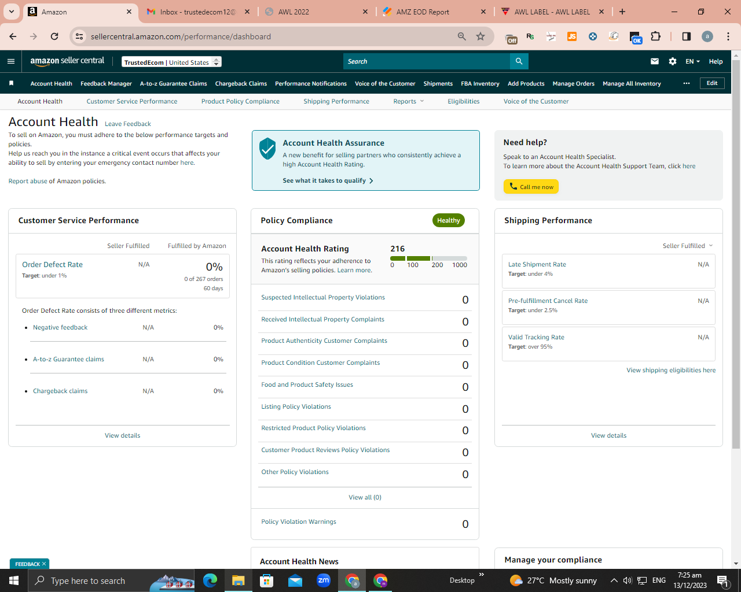The image size is (741, 592).
Task: Click the 'Off' badge extension icon
Action: [512, 37]
